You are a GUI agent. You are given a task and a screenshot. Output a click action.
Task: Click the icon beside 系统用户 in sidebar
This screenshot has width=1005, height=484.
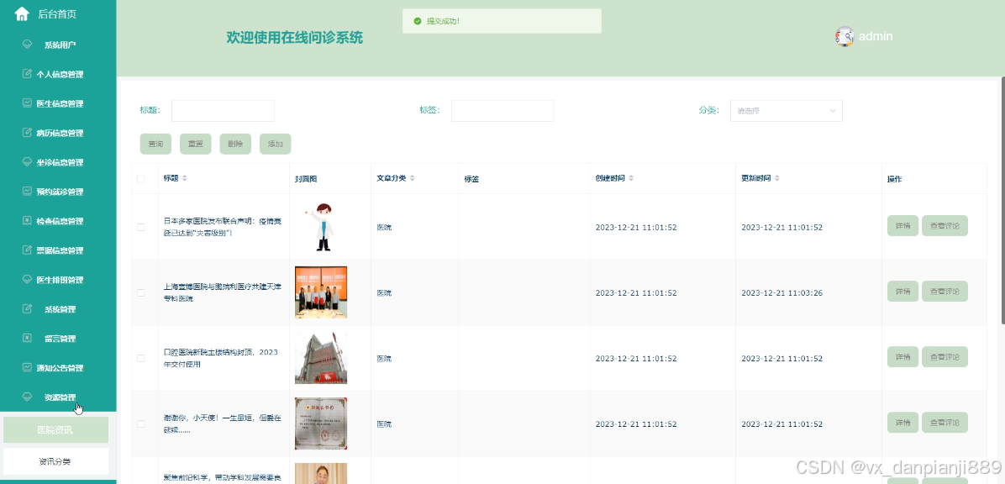tap(27, 45)
